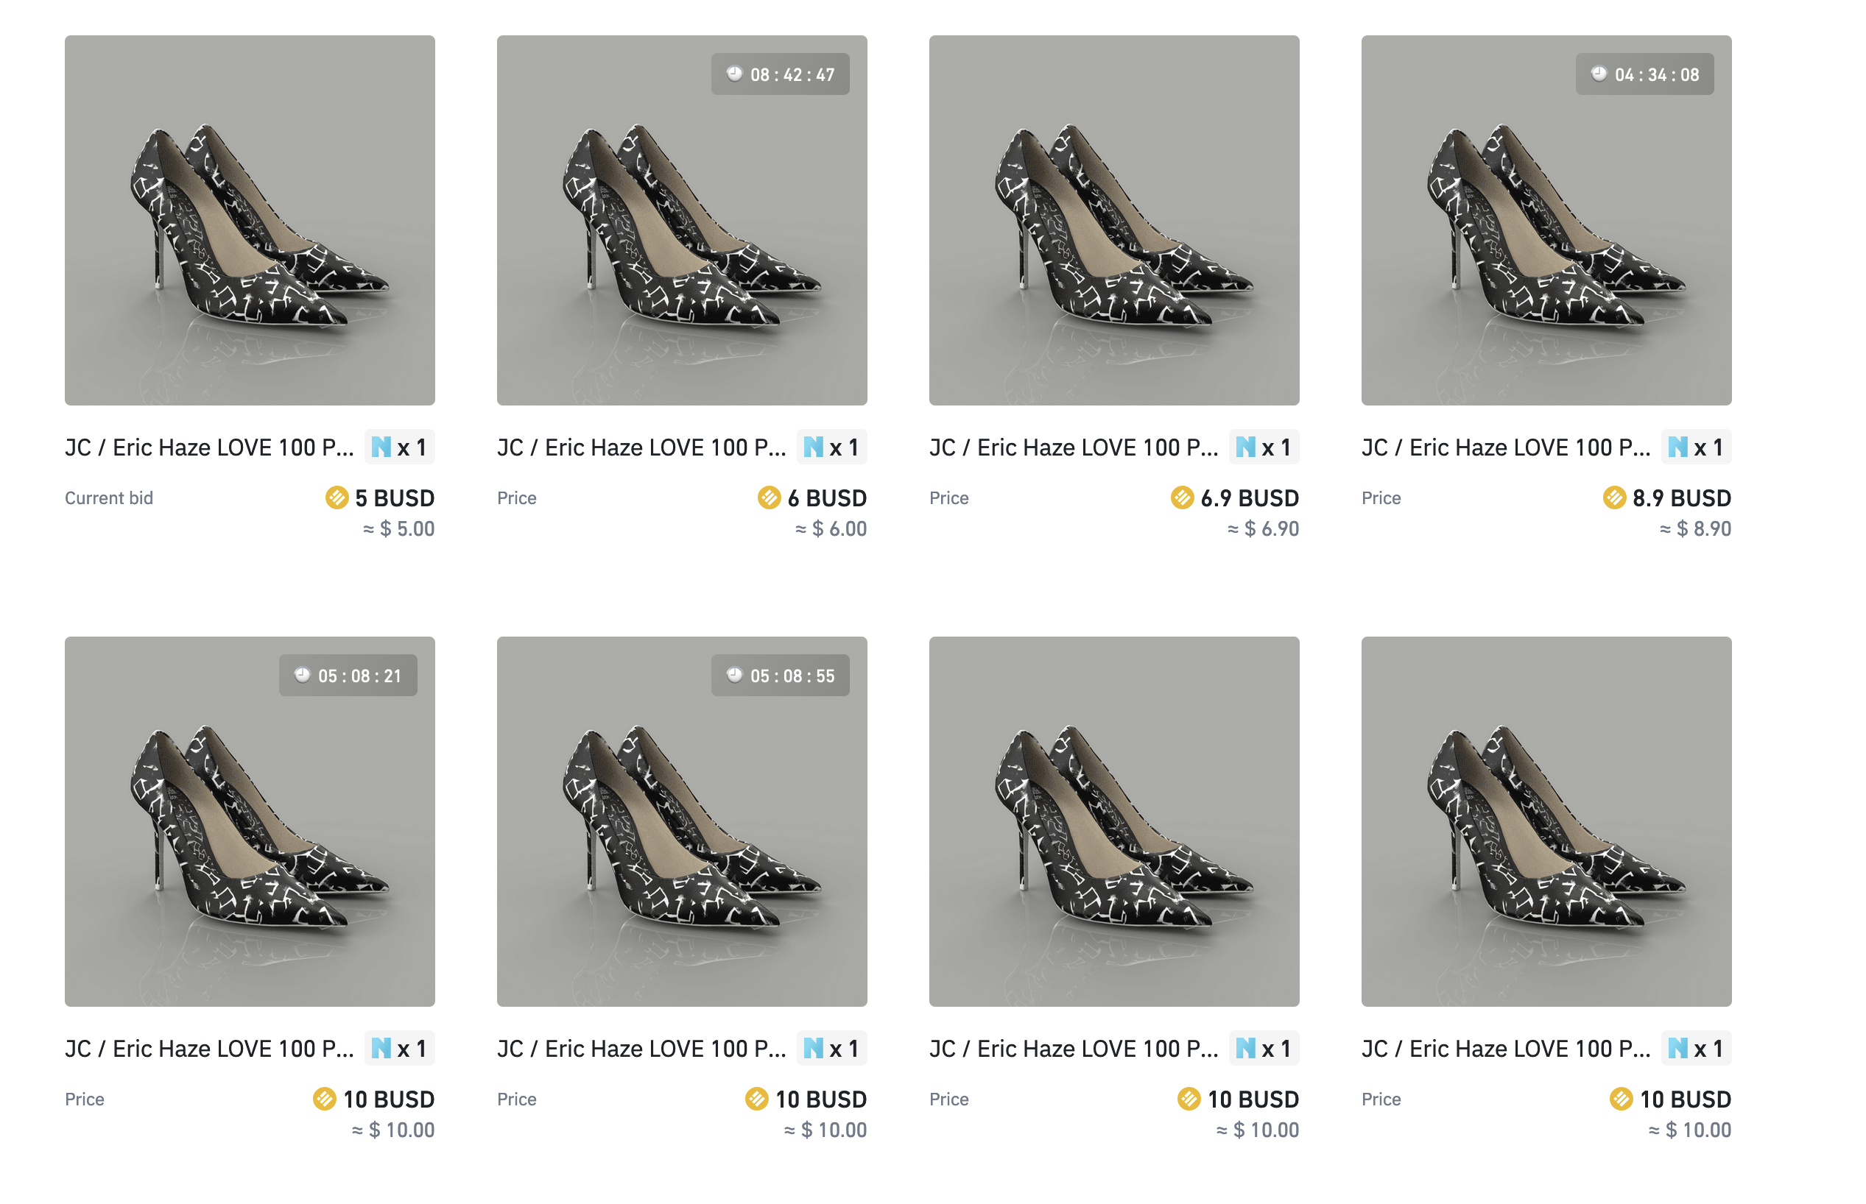
Task: Click the N x 1 badge on the 5 BUSD item
Action: [400, 447]
